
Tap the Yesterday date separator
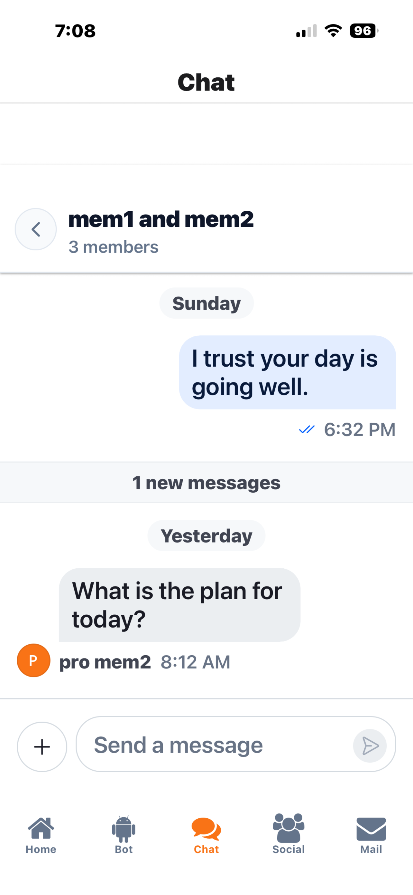[206, 536]
